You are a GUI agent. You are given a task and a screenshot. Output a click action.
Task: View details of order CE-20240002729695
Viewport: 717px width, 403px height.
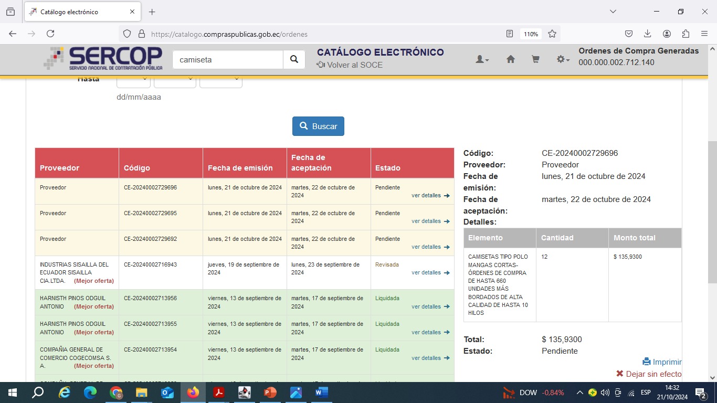(430, 221)
